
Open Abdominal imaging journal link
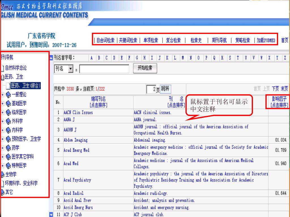click(150, 140)
